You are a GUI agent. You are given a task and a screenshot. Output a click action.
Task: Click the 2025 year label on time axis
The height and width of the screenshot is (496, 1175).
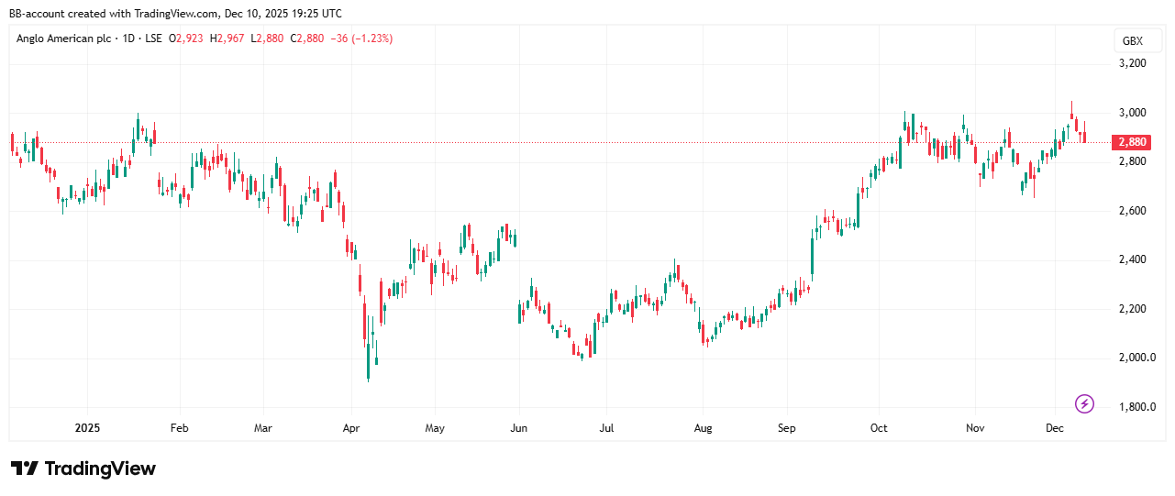(87, 427)
